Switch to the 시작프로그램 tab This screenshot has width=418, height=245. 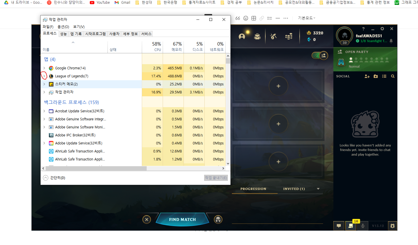pos(95,34)
